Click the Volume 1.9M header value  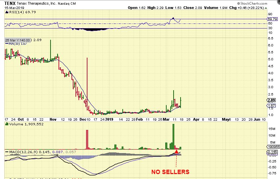point(216,8)
